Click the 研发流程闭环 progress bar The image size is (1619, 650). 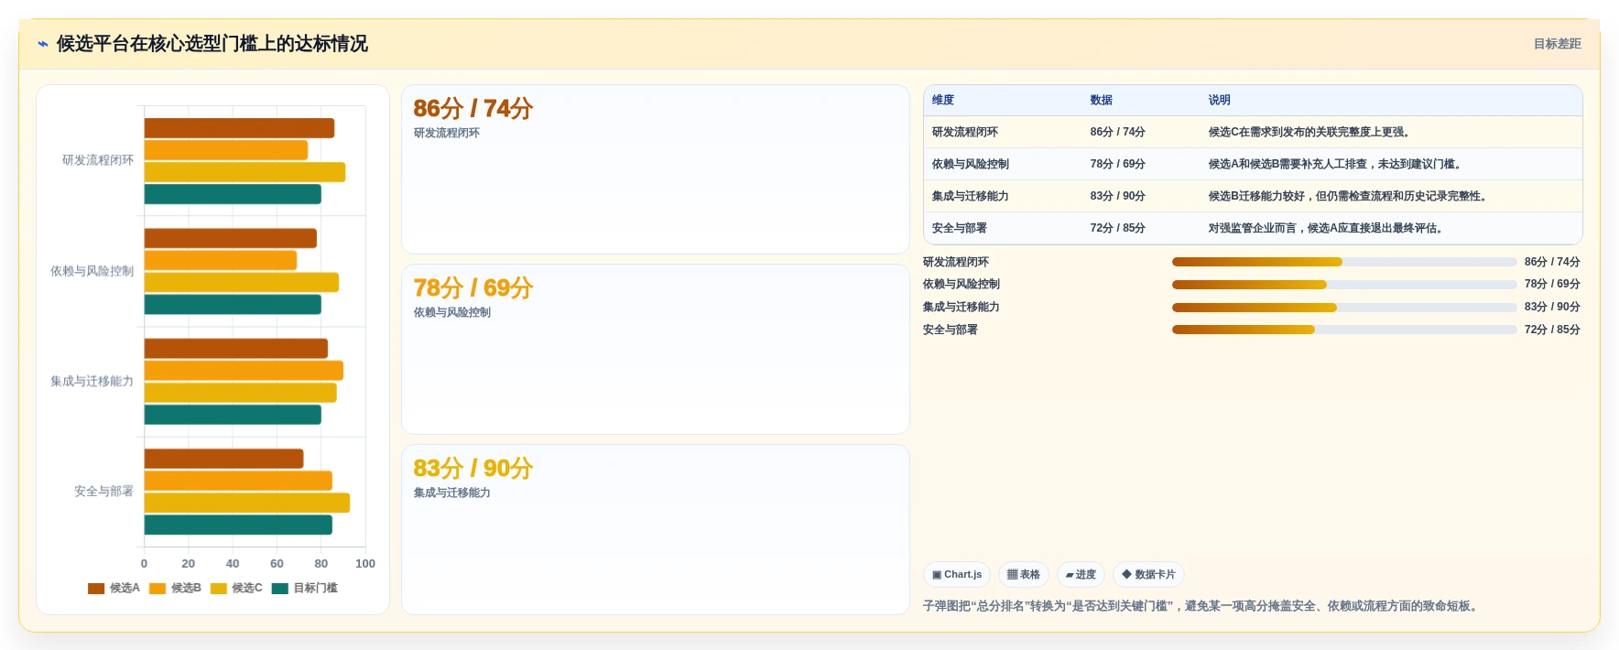[1344, 262]
